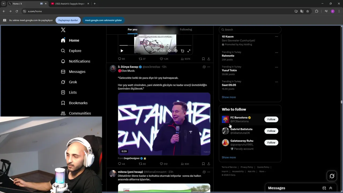Open Privacy Policy link
This screenshot has width=343, height=193.
tap(247, 167)
